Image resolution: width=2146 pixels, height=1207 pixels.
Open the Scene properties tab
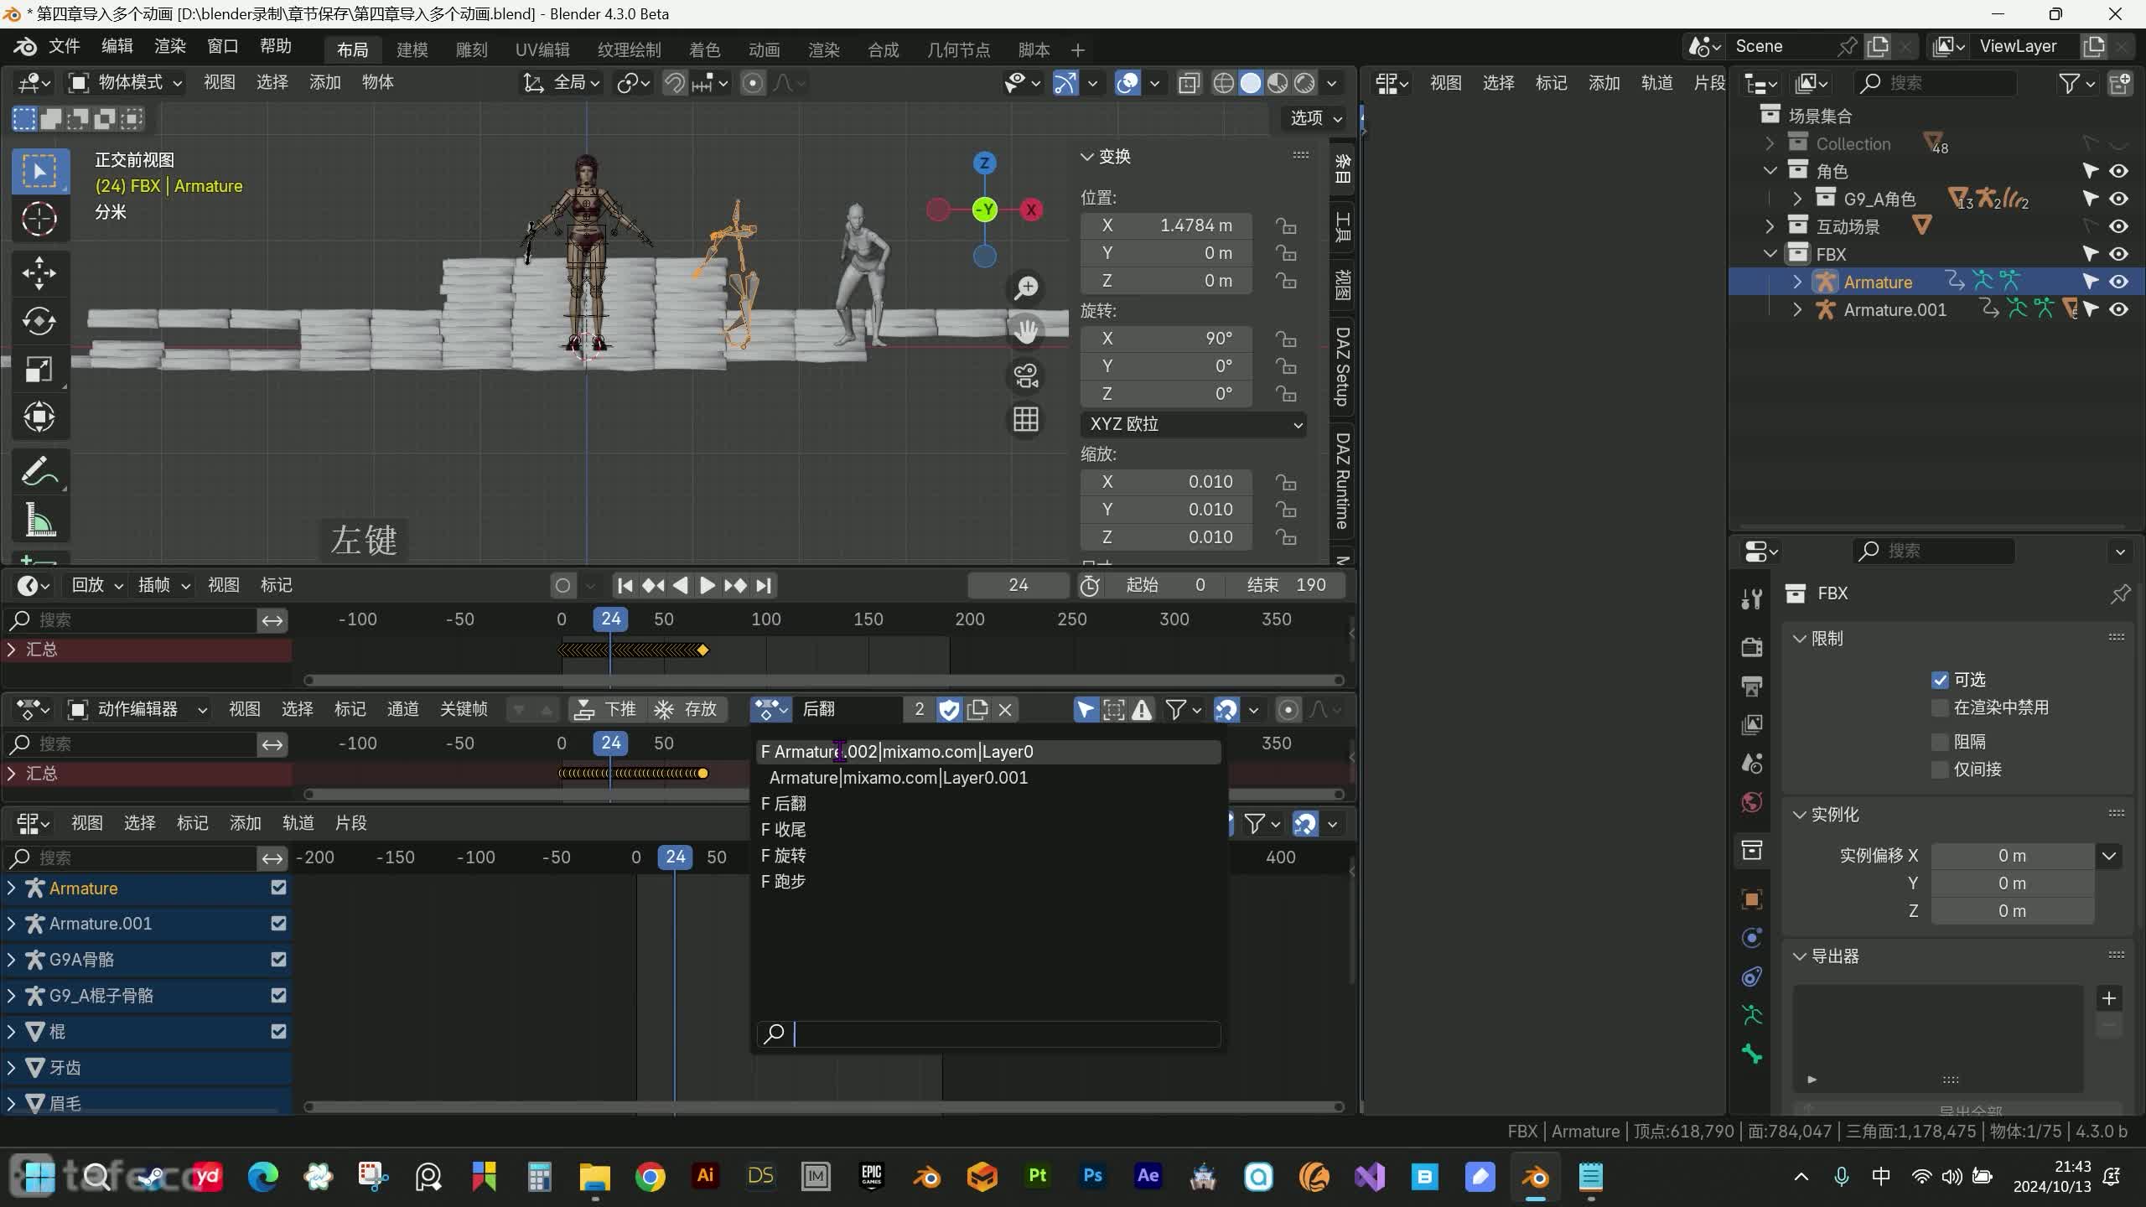(x=1752, y=764)
